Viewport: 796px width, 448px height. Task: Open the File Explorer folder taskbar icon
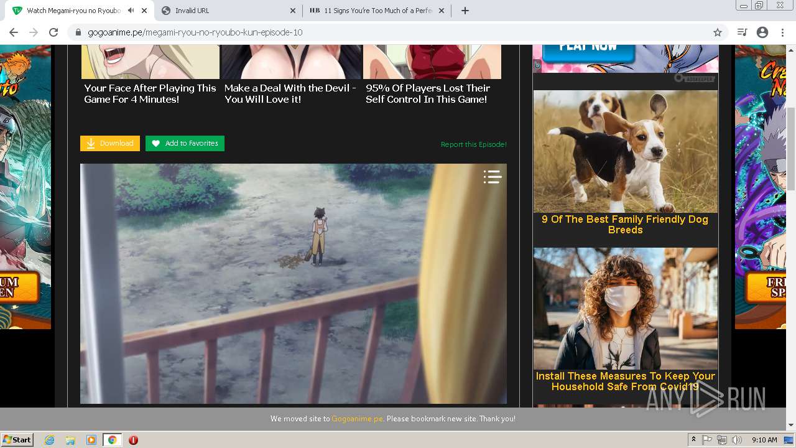pyautogui.click(x=70, y=440)
